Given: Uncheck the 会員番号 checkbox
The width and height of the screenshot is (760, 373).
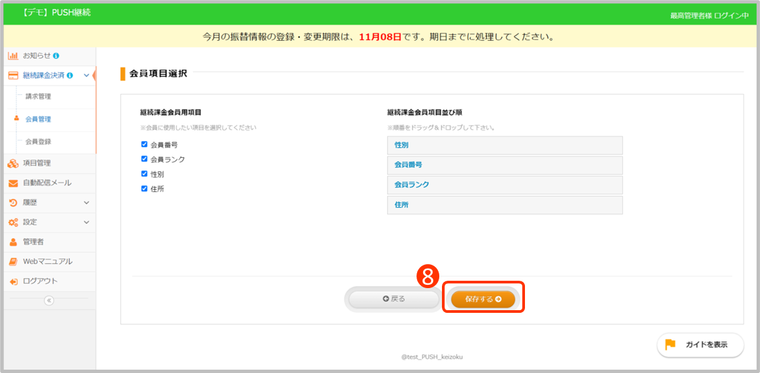Looking at the screenshot, I should click(144, 144).
